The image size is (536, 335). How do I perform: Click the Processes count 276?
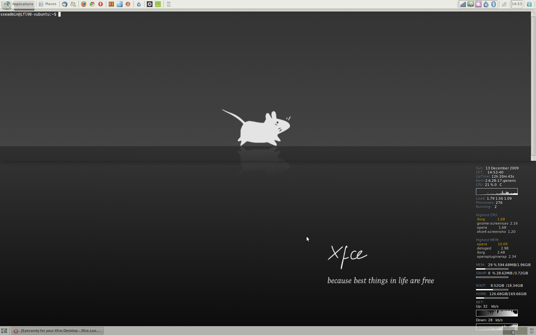499,203
